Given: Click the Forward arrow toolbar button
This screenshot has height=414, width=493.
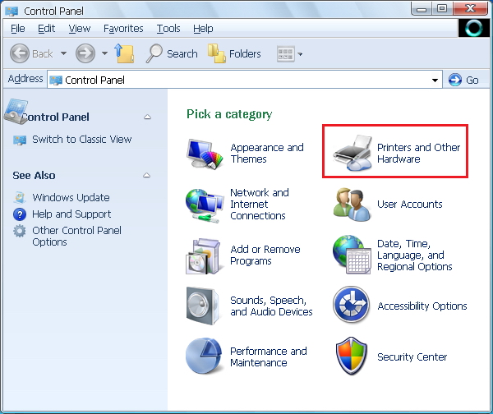Looking at the screenshot, I should pyautogui.click(x=85, y=53).
